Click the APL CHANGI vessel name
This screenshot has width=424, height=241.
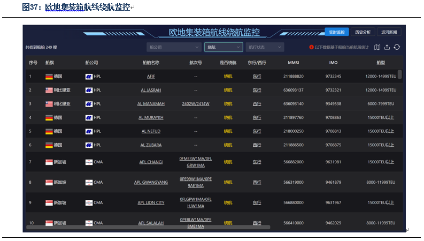151,162
